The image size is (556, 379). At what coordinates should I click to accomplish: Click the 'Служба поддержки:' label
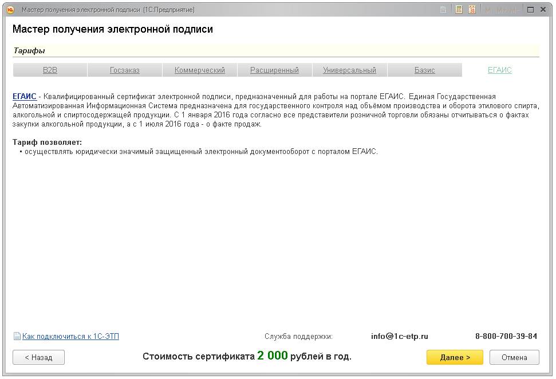[x=298, y=337]
